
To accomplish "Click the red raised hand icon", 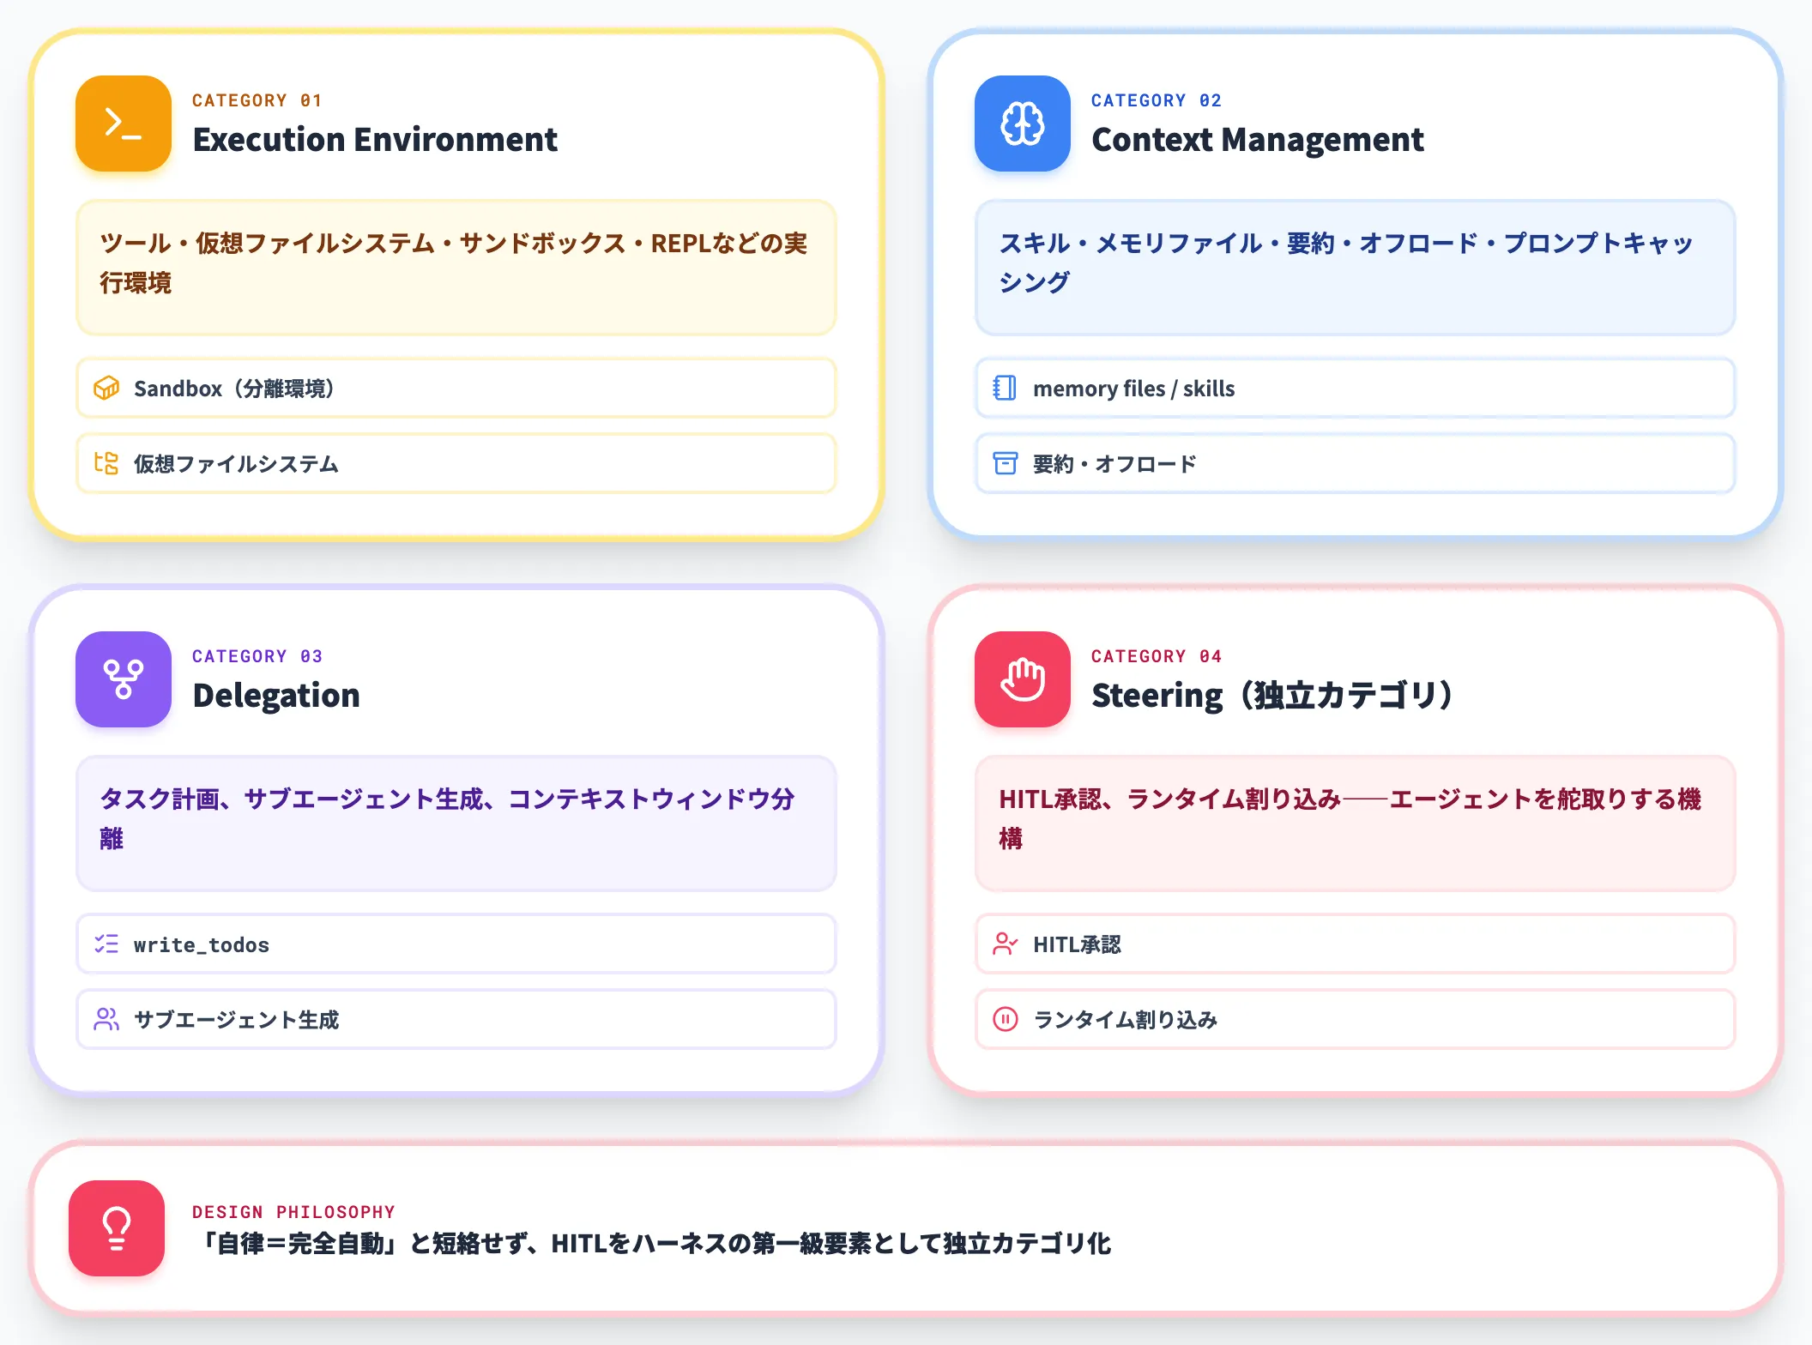I will tap(1023, 679).
